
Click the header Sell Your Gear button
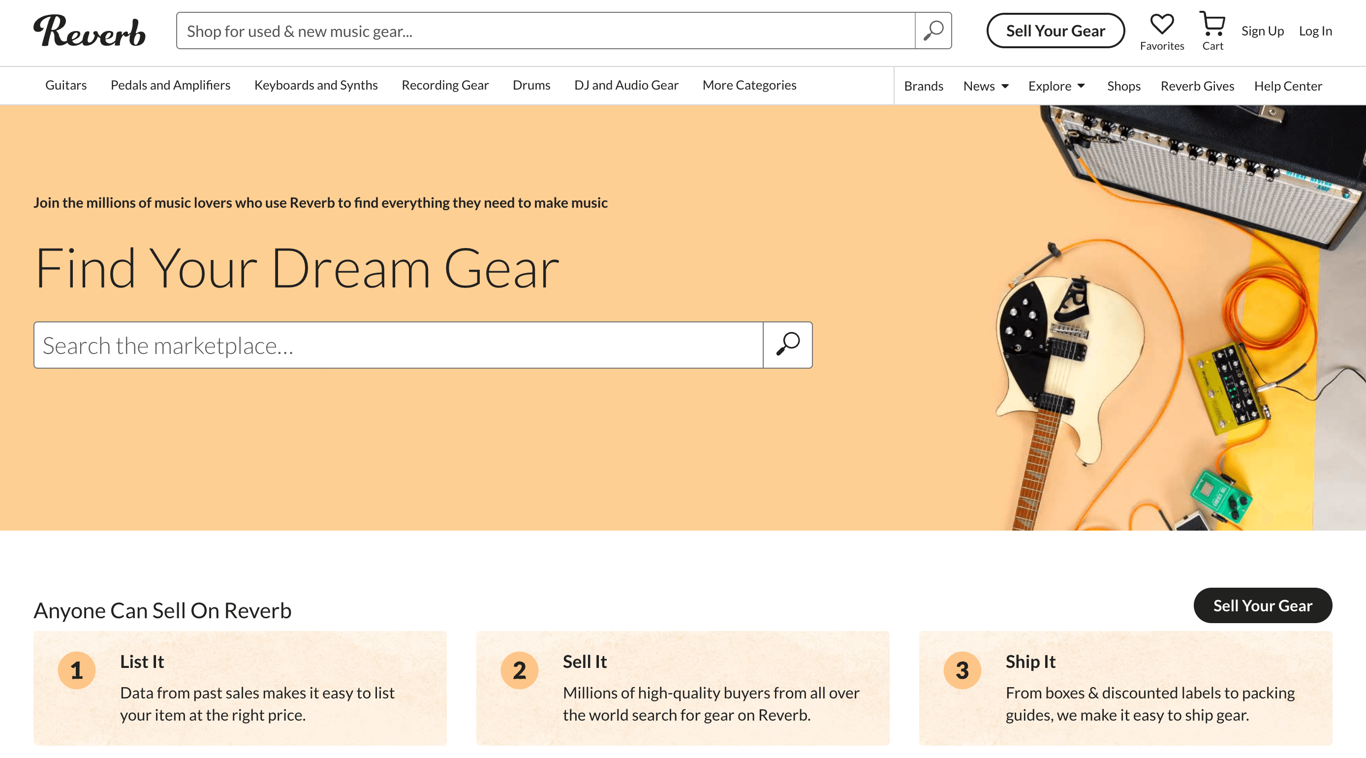point(1056,31)
